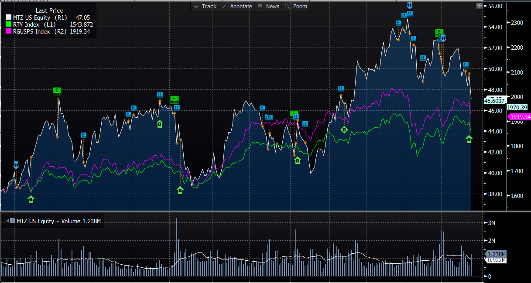The image size is (531, 283).
Task: Click the magenta RGUSPS Index legend swatch
Action: [x=8, y=31]
